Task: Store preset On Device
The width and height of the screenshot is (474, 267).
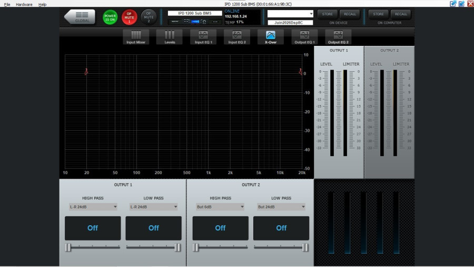Action: [328, 14]
